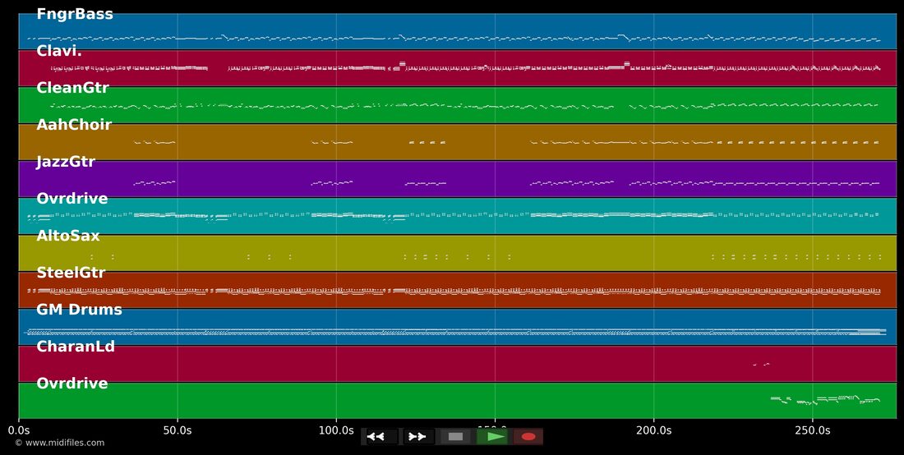Click the CharanLd notes near 230 seconds
The height and width of the screenshot is (455, 904).
[762, 365]
